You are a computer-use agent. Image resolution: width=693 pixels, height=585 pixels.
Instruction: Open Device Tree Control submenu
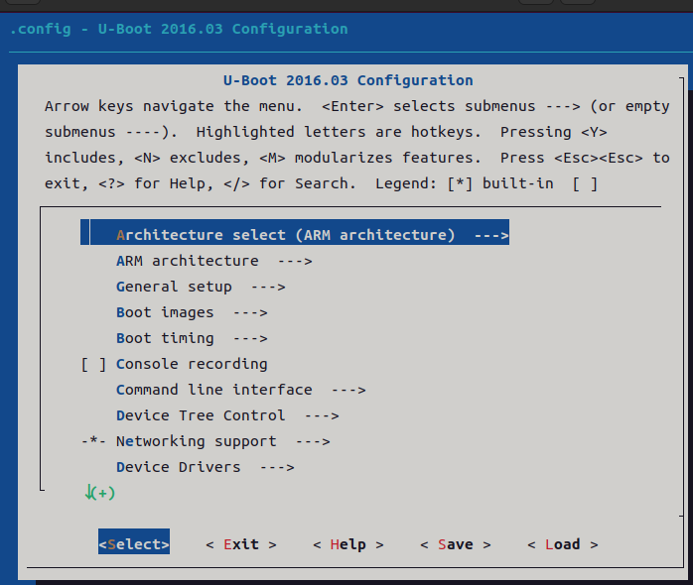click(x=227, y=415)
